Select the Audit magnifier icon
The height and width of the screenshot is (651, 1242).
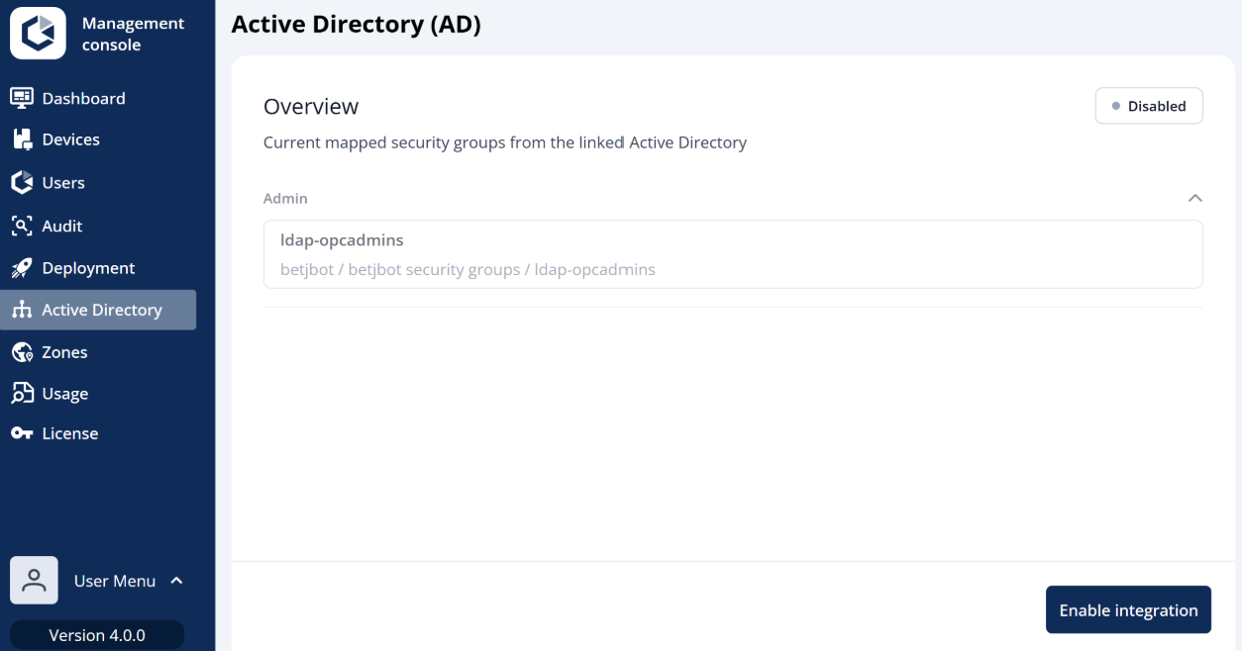click(22, 226)
